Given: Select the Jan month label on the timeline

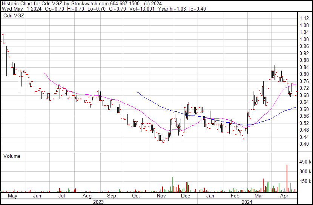Looking at the screenshot, I should (x=210, y=196).
